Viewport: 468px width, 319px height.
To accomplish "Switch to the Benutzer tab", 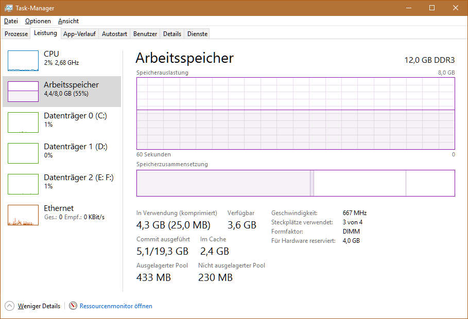I will [x=145, y=34].
